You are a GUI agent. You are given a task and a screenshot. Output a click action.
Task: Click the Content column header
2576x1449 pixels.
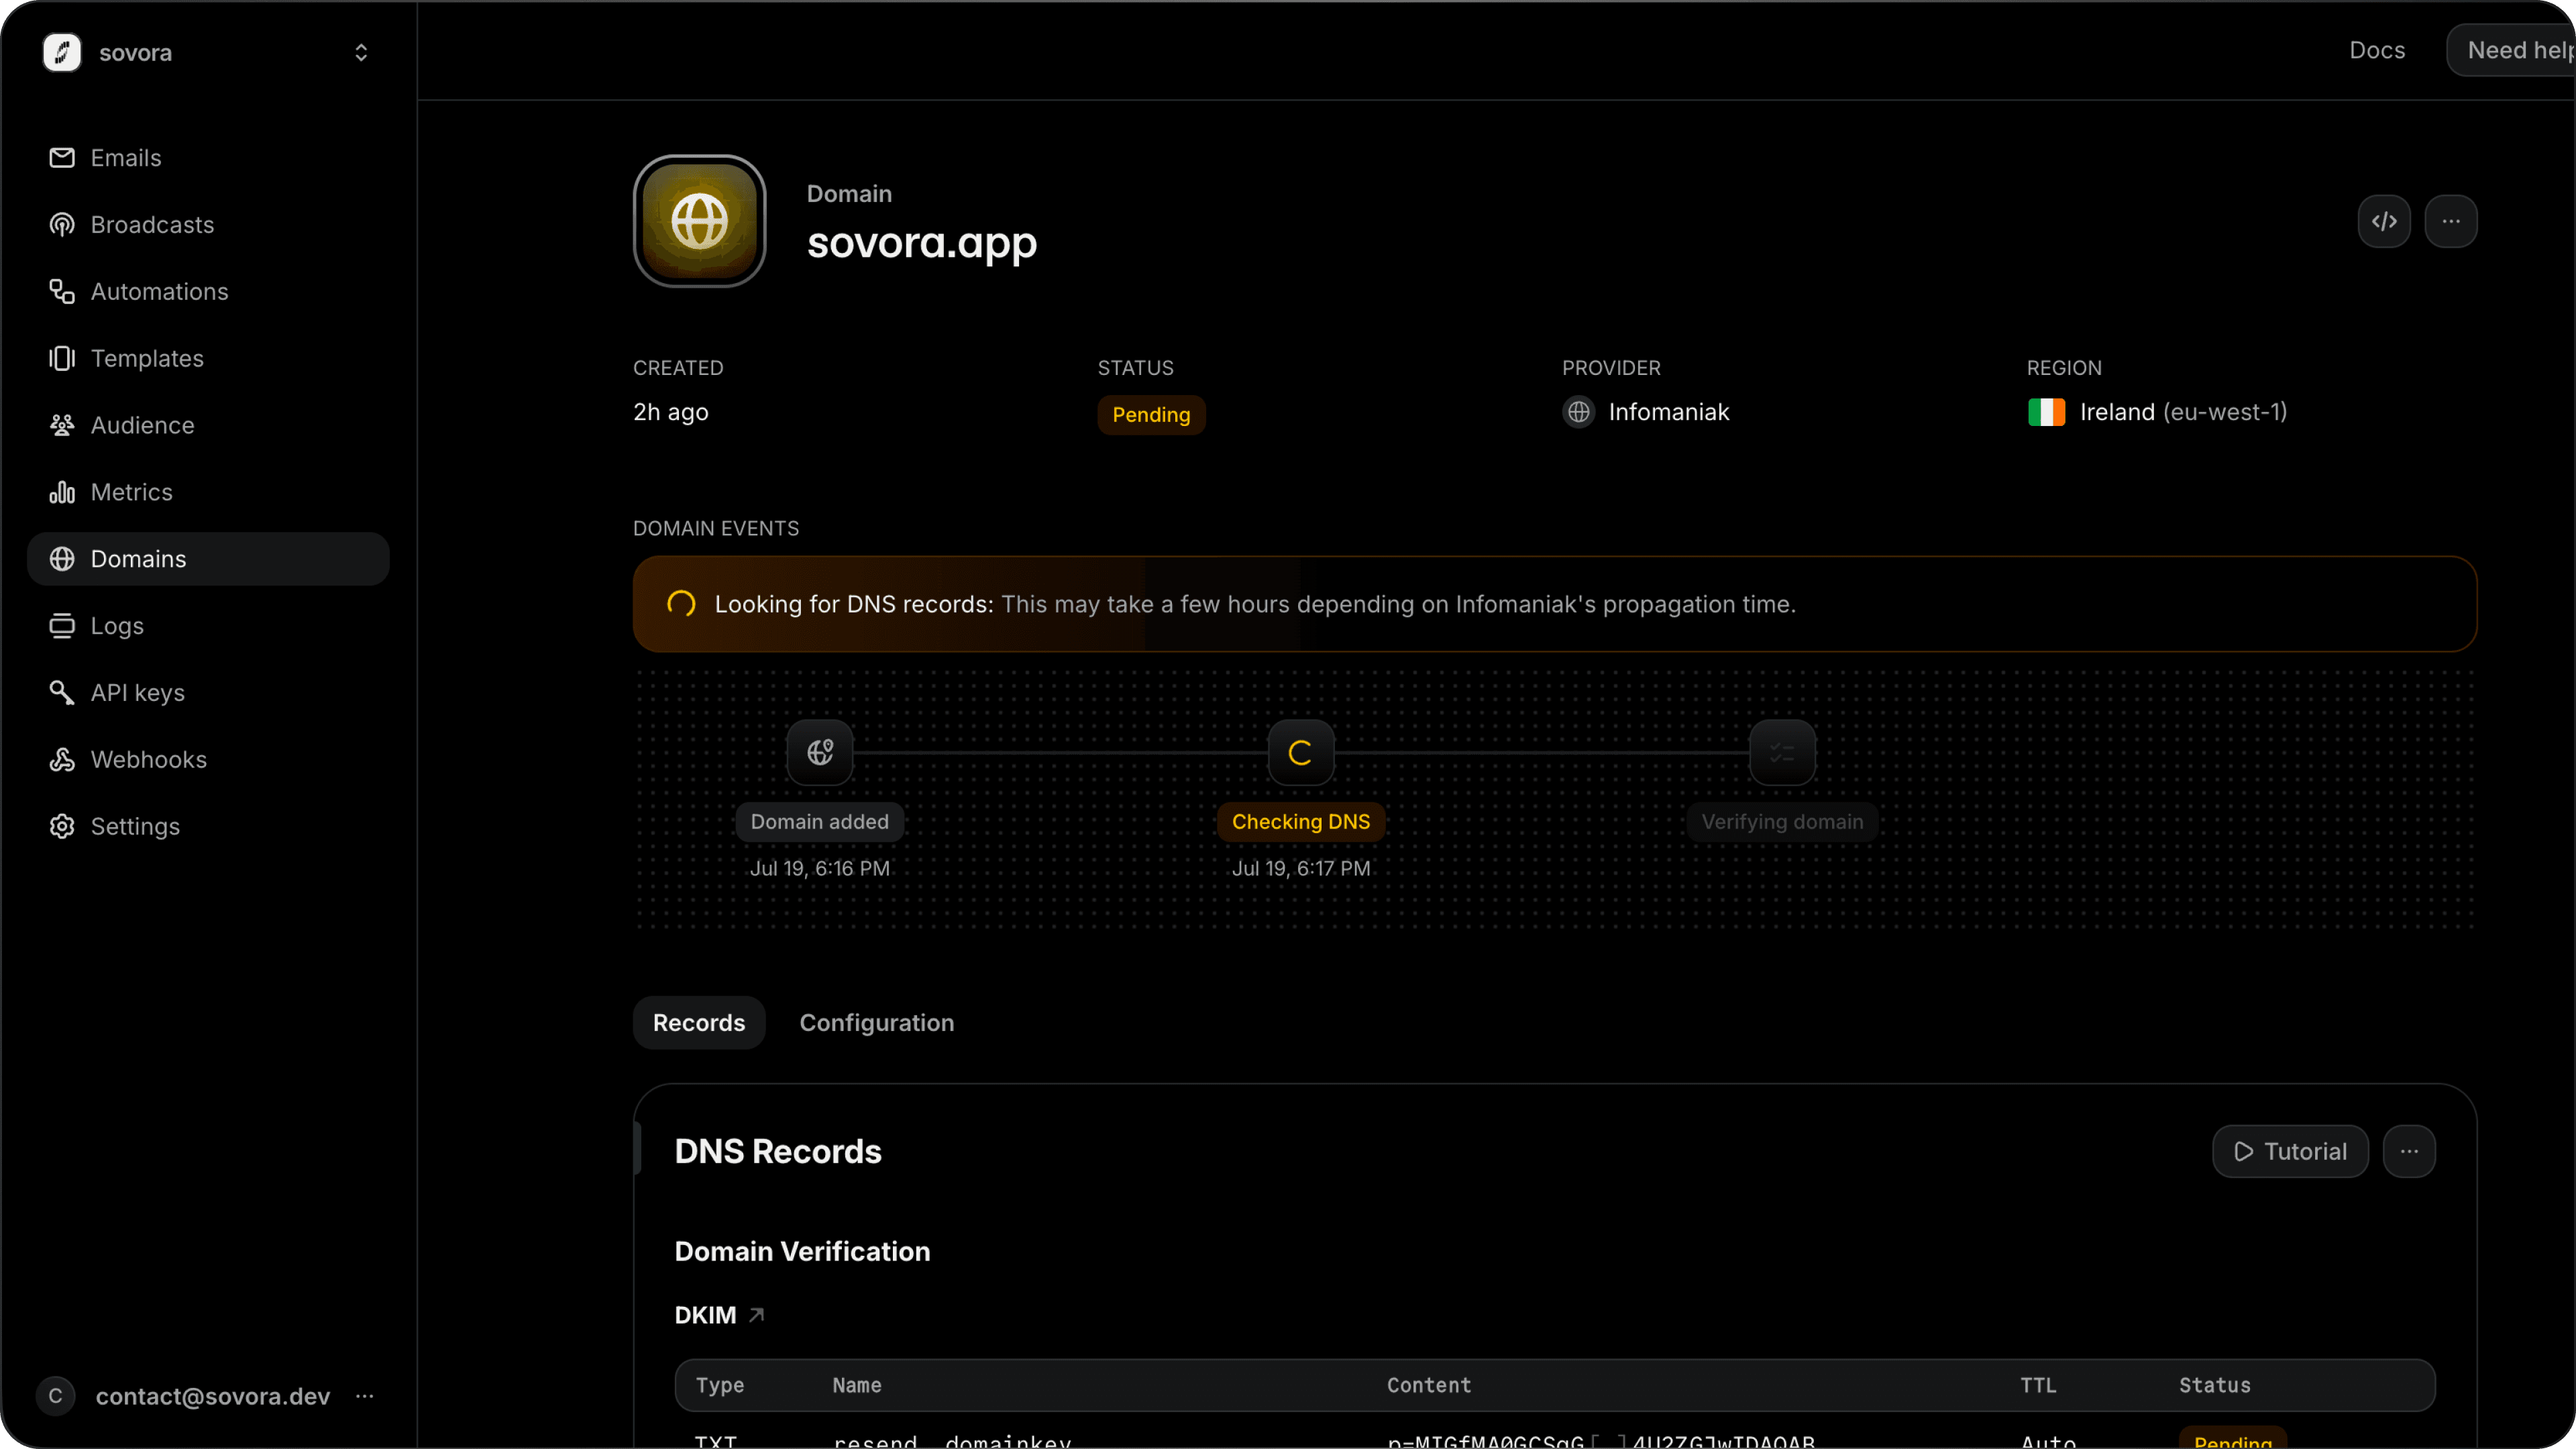1429,1385
